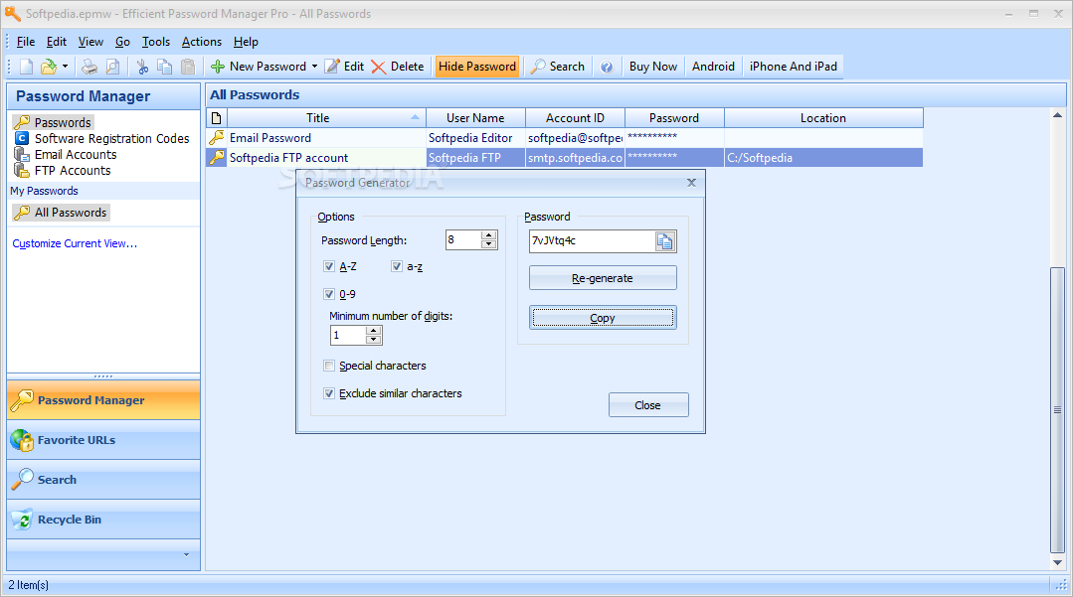Decrease Password Length with down arrow
This screenshot has width=1073, height=597.
coord(488,244)
